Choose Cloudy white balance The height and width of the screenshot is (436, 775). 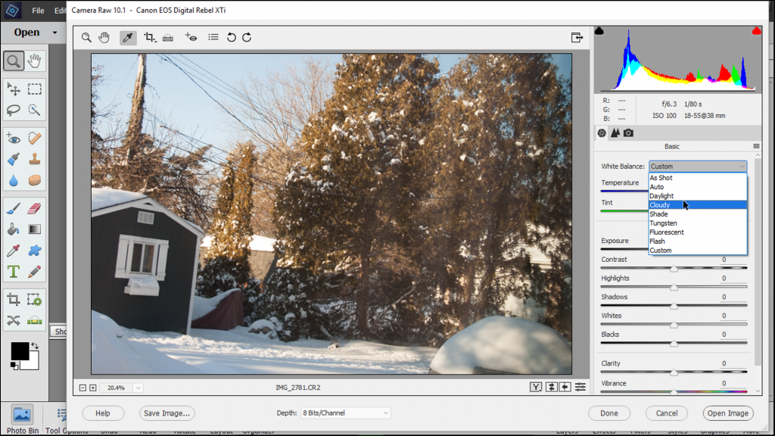tap(697, 205)
